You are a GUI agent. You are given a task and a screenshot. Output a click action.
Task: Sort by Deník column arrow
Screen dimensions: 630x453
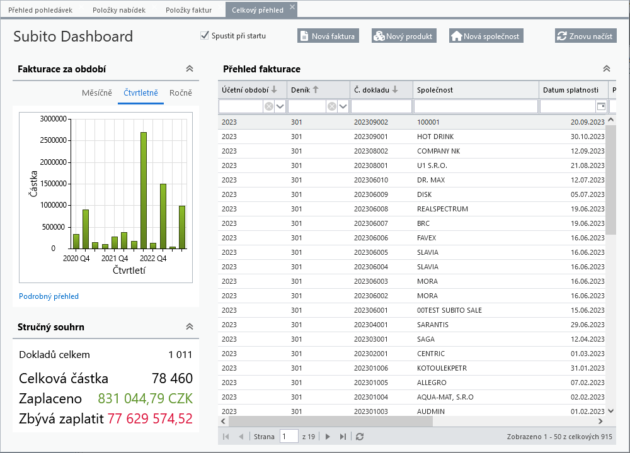coord(316,89)
